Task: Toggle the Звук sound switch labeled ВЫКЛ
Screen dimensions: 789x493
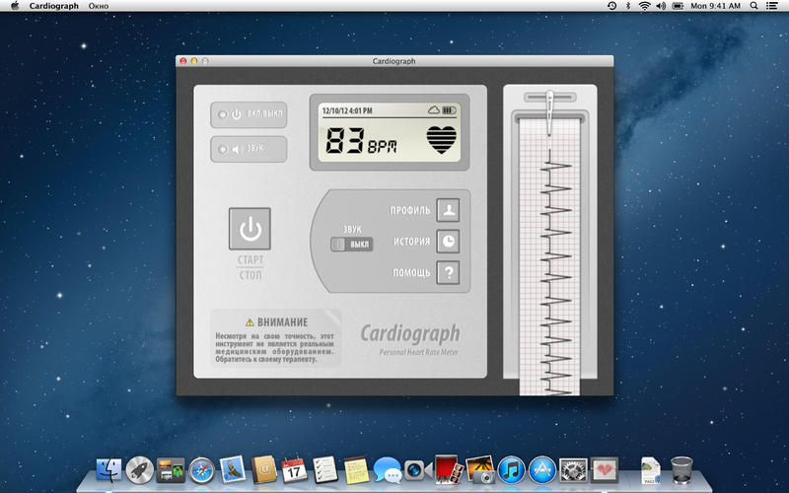Action: click(x=352, y=245)
